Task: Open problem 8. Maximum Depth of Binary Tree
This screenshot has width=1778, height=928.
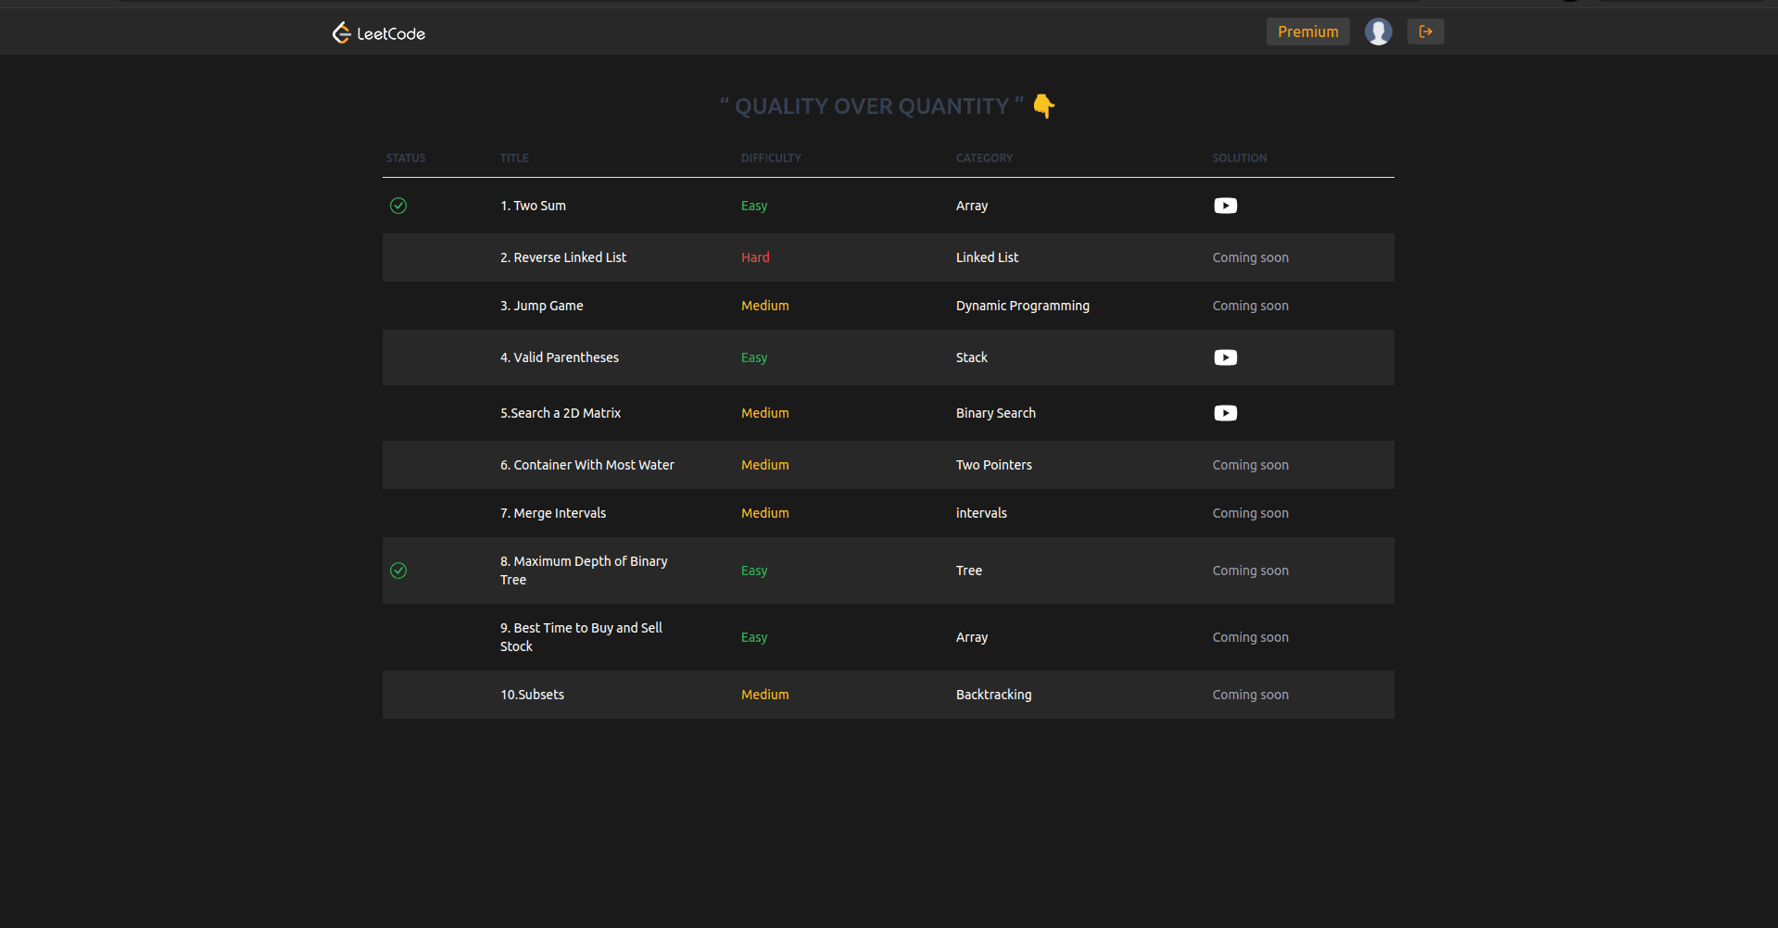Action: [584, 571]
